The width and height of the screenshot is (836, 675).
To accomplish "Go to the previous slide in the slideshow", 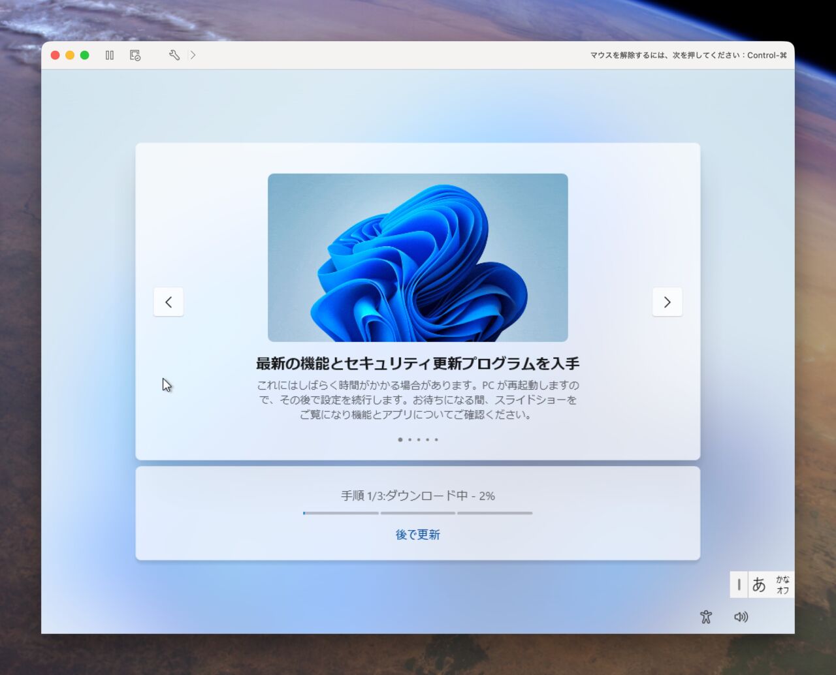I will pos(169,302).
